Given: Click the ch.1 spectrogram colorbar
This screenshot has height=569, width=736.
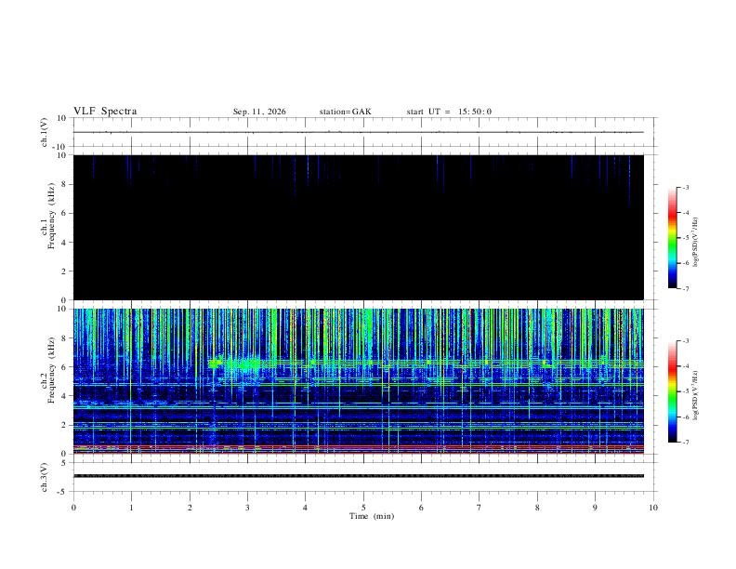Looking at the screenshot, I should [x=672, y=238].
